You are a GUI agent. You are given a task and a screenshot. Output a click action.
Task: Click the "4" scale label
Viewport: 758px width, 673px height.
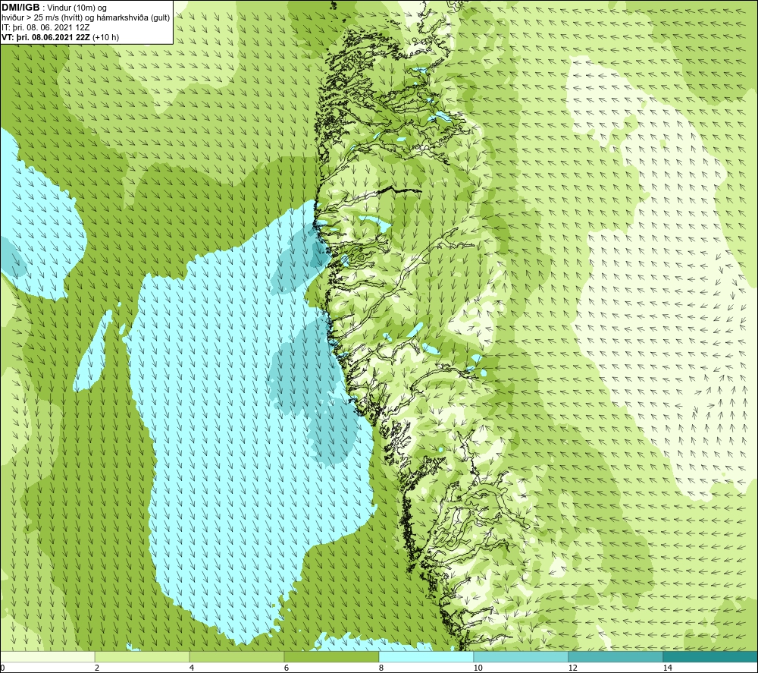192,668
